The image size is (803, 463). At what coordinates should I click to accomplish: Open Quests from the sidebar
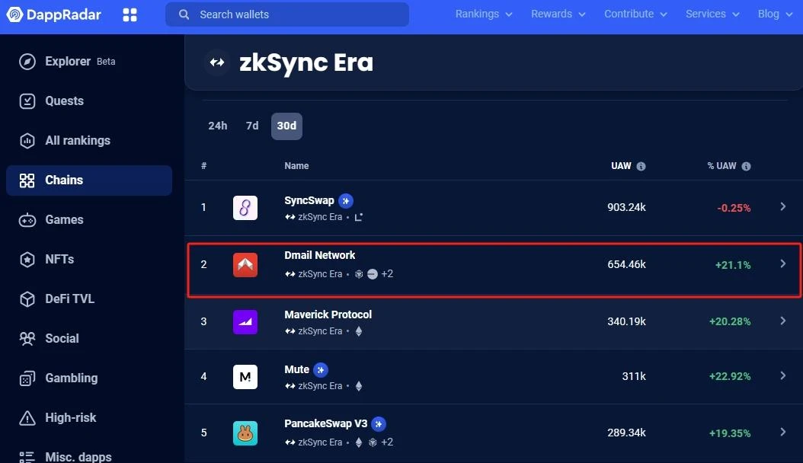(27, 101)
